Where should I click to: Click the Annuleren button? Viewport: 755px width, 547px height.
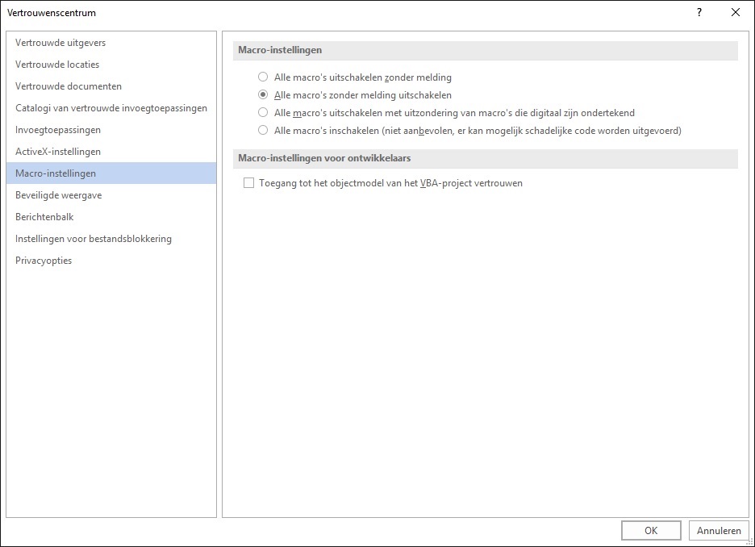coord(719,530)
